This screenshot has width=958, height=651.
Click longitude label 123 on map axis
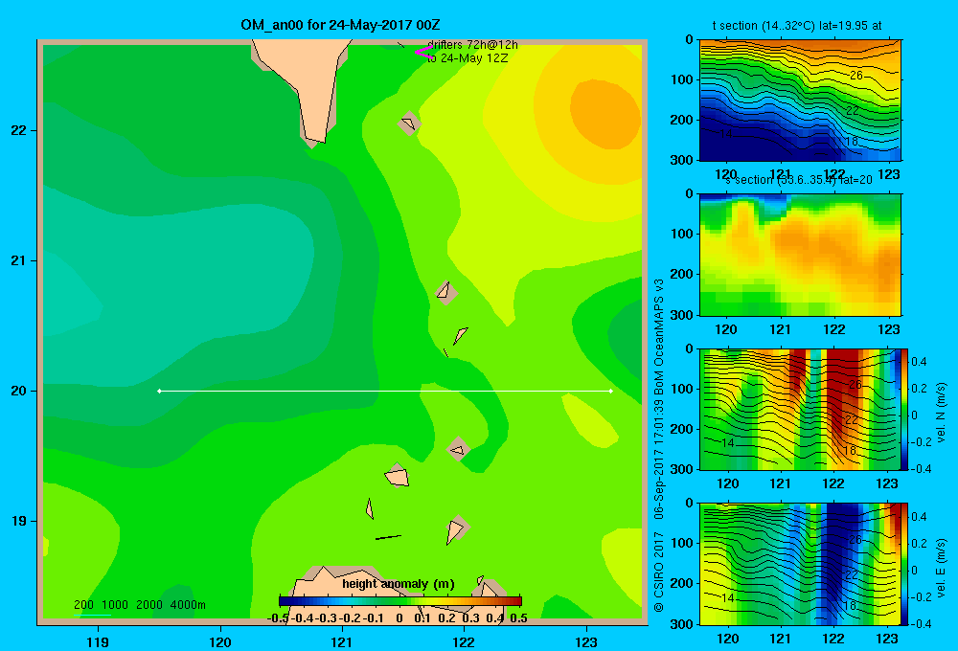pyautogui.click(x=586, y=641)
